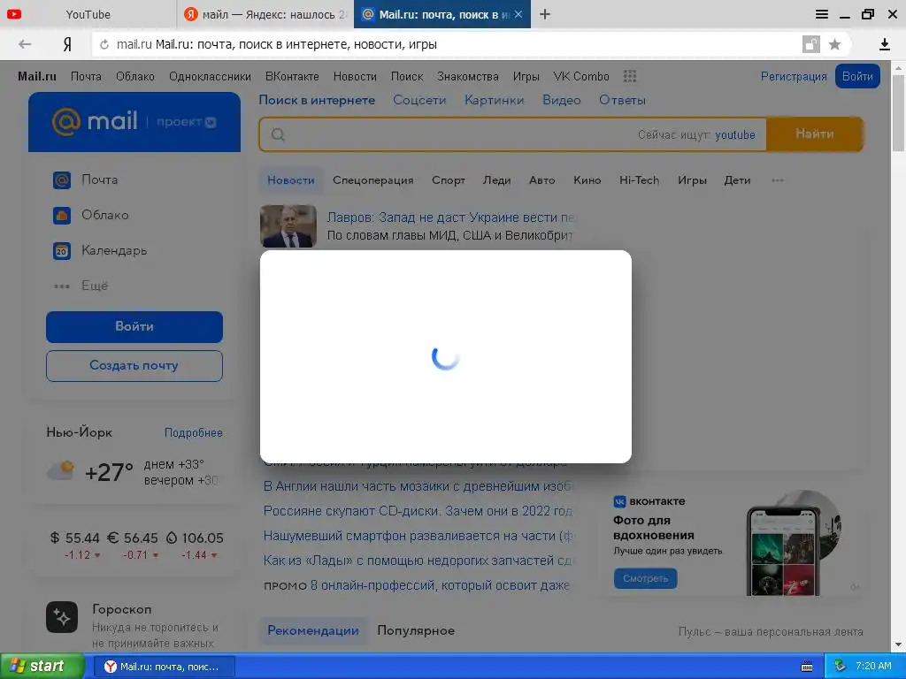Click the Облако sidebar icon
906x679 pixels.
click(62, 216)
